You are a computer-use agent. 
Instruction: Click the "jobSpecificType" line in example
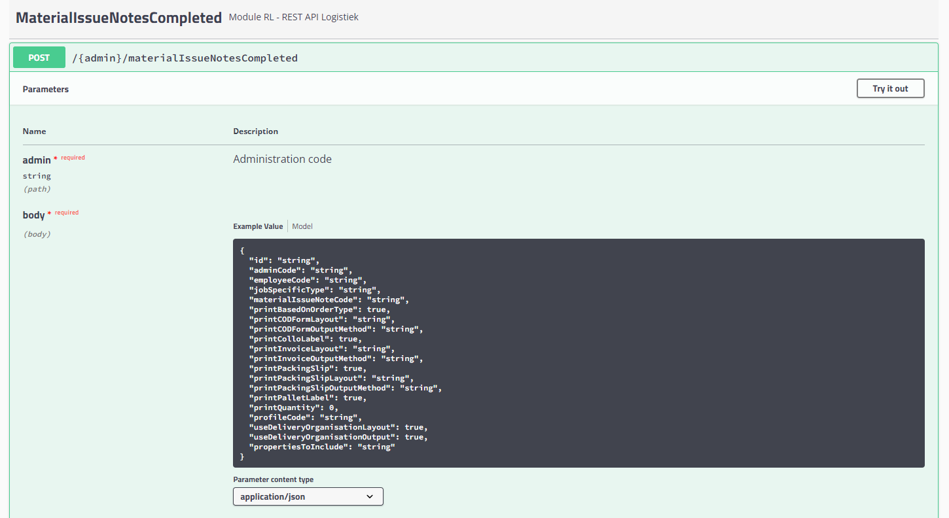pyautogui.click(x=314, y=290)
